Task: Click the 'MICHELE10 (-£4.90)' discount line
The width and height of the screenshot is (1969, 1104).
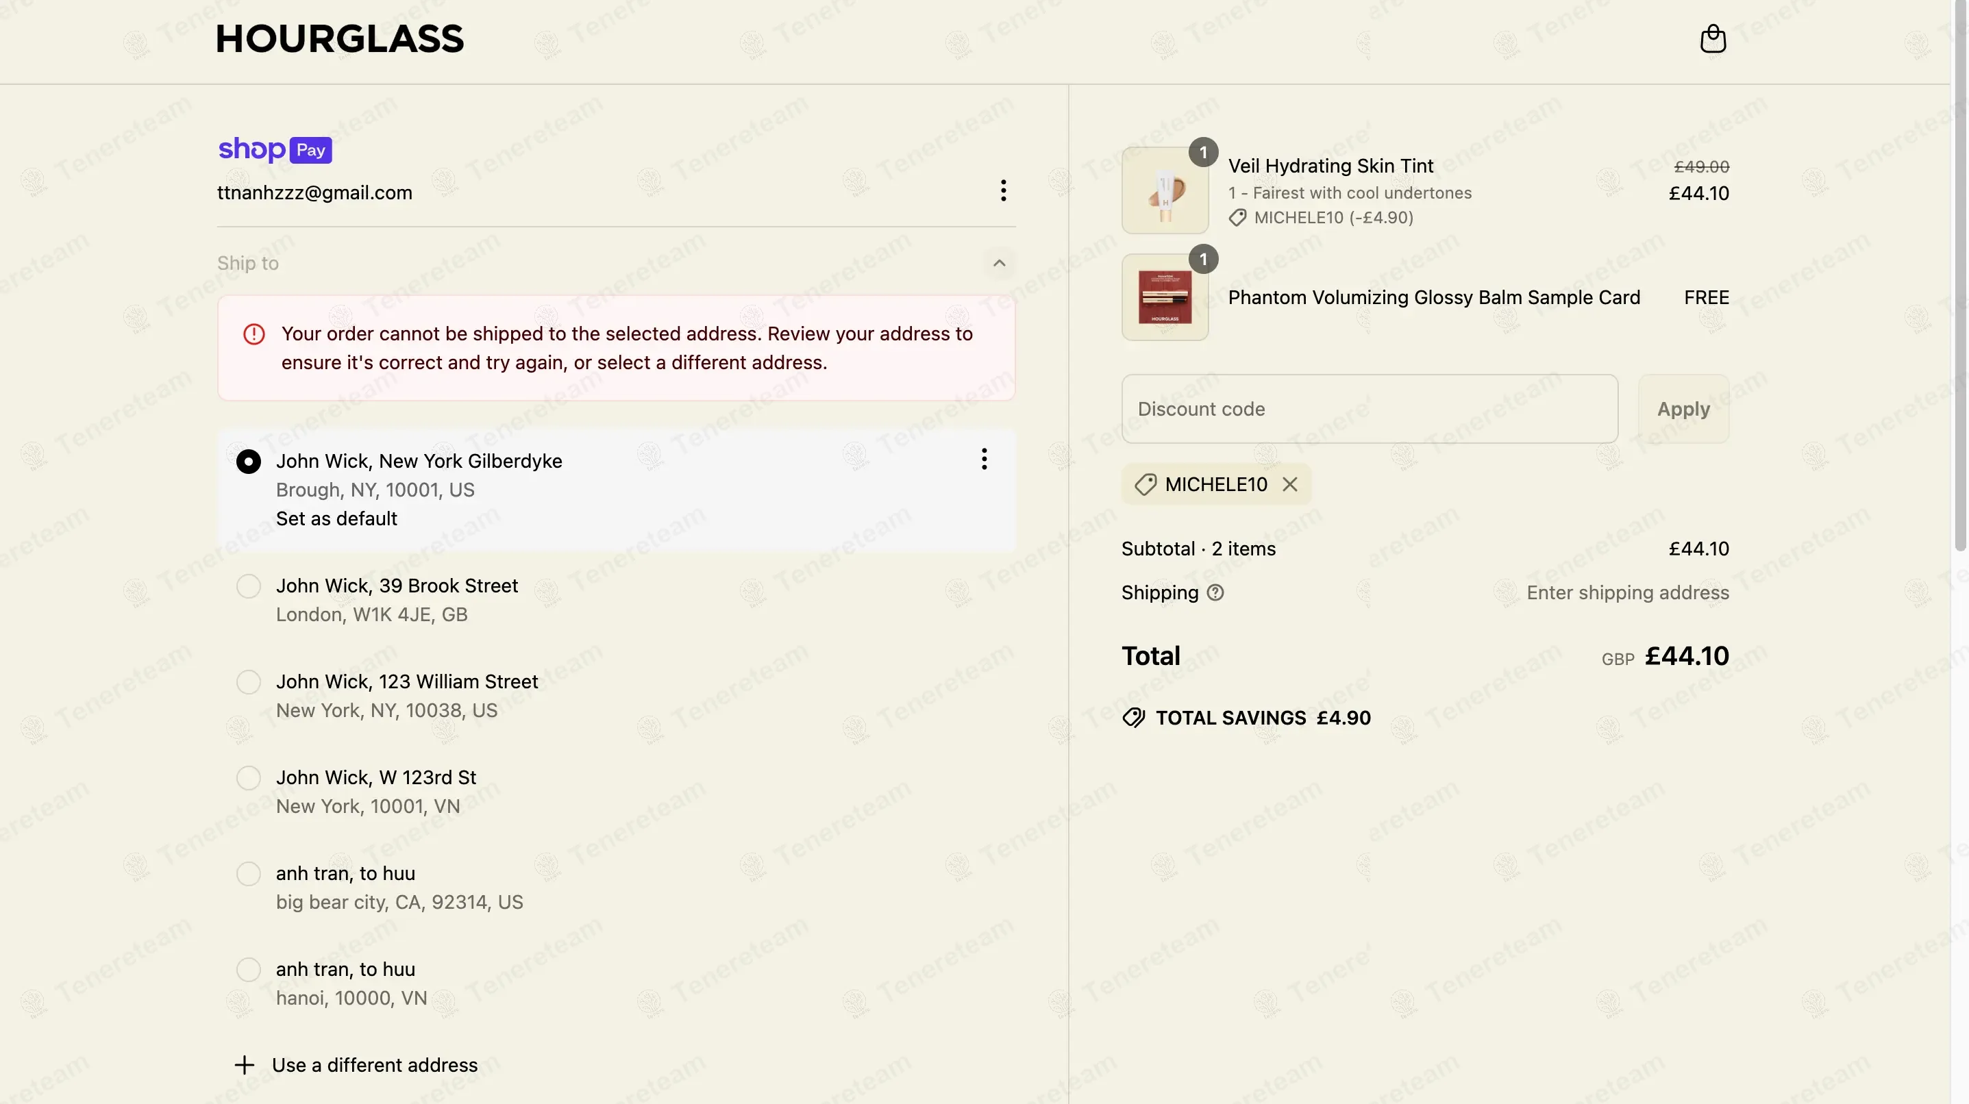Action: [x=1333, y=218]
